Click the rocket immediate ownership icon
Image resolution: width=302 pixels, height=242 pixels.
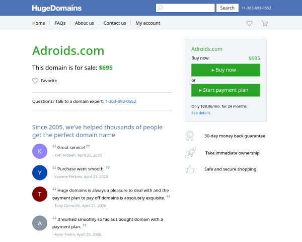coord(190,153)
